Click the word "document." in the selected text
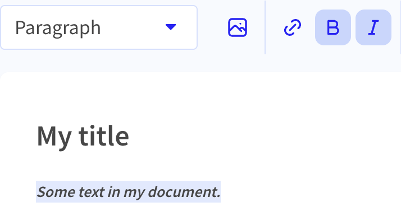Screen dimensions: 401x216 tap(184, 191)
